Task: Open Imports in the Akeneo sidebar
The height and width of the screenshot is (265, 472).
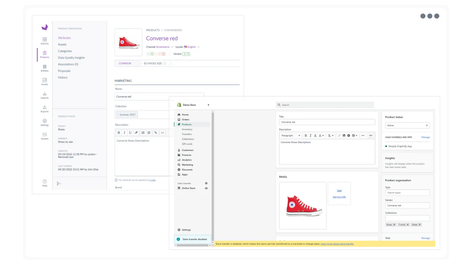Action: (x=45, y=95)
